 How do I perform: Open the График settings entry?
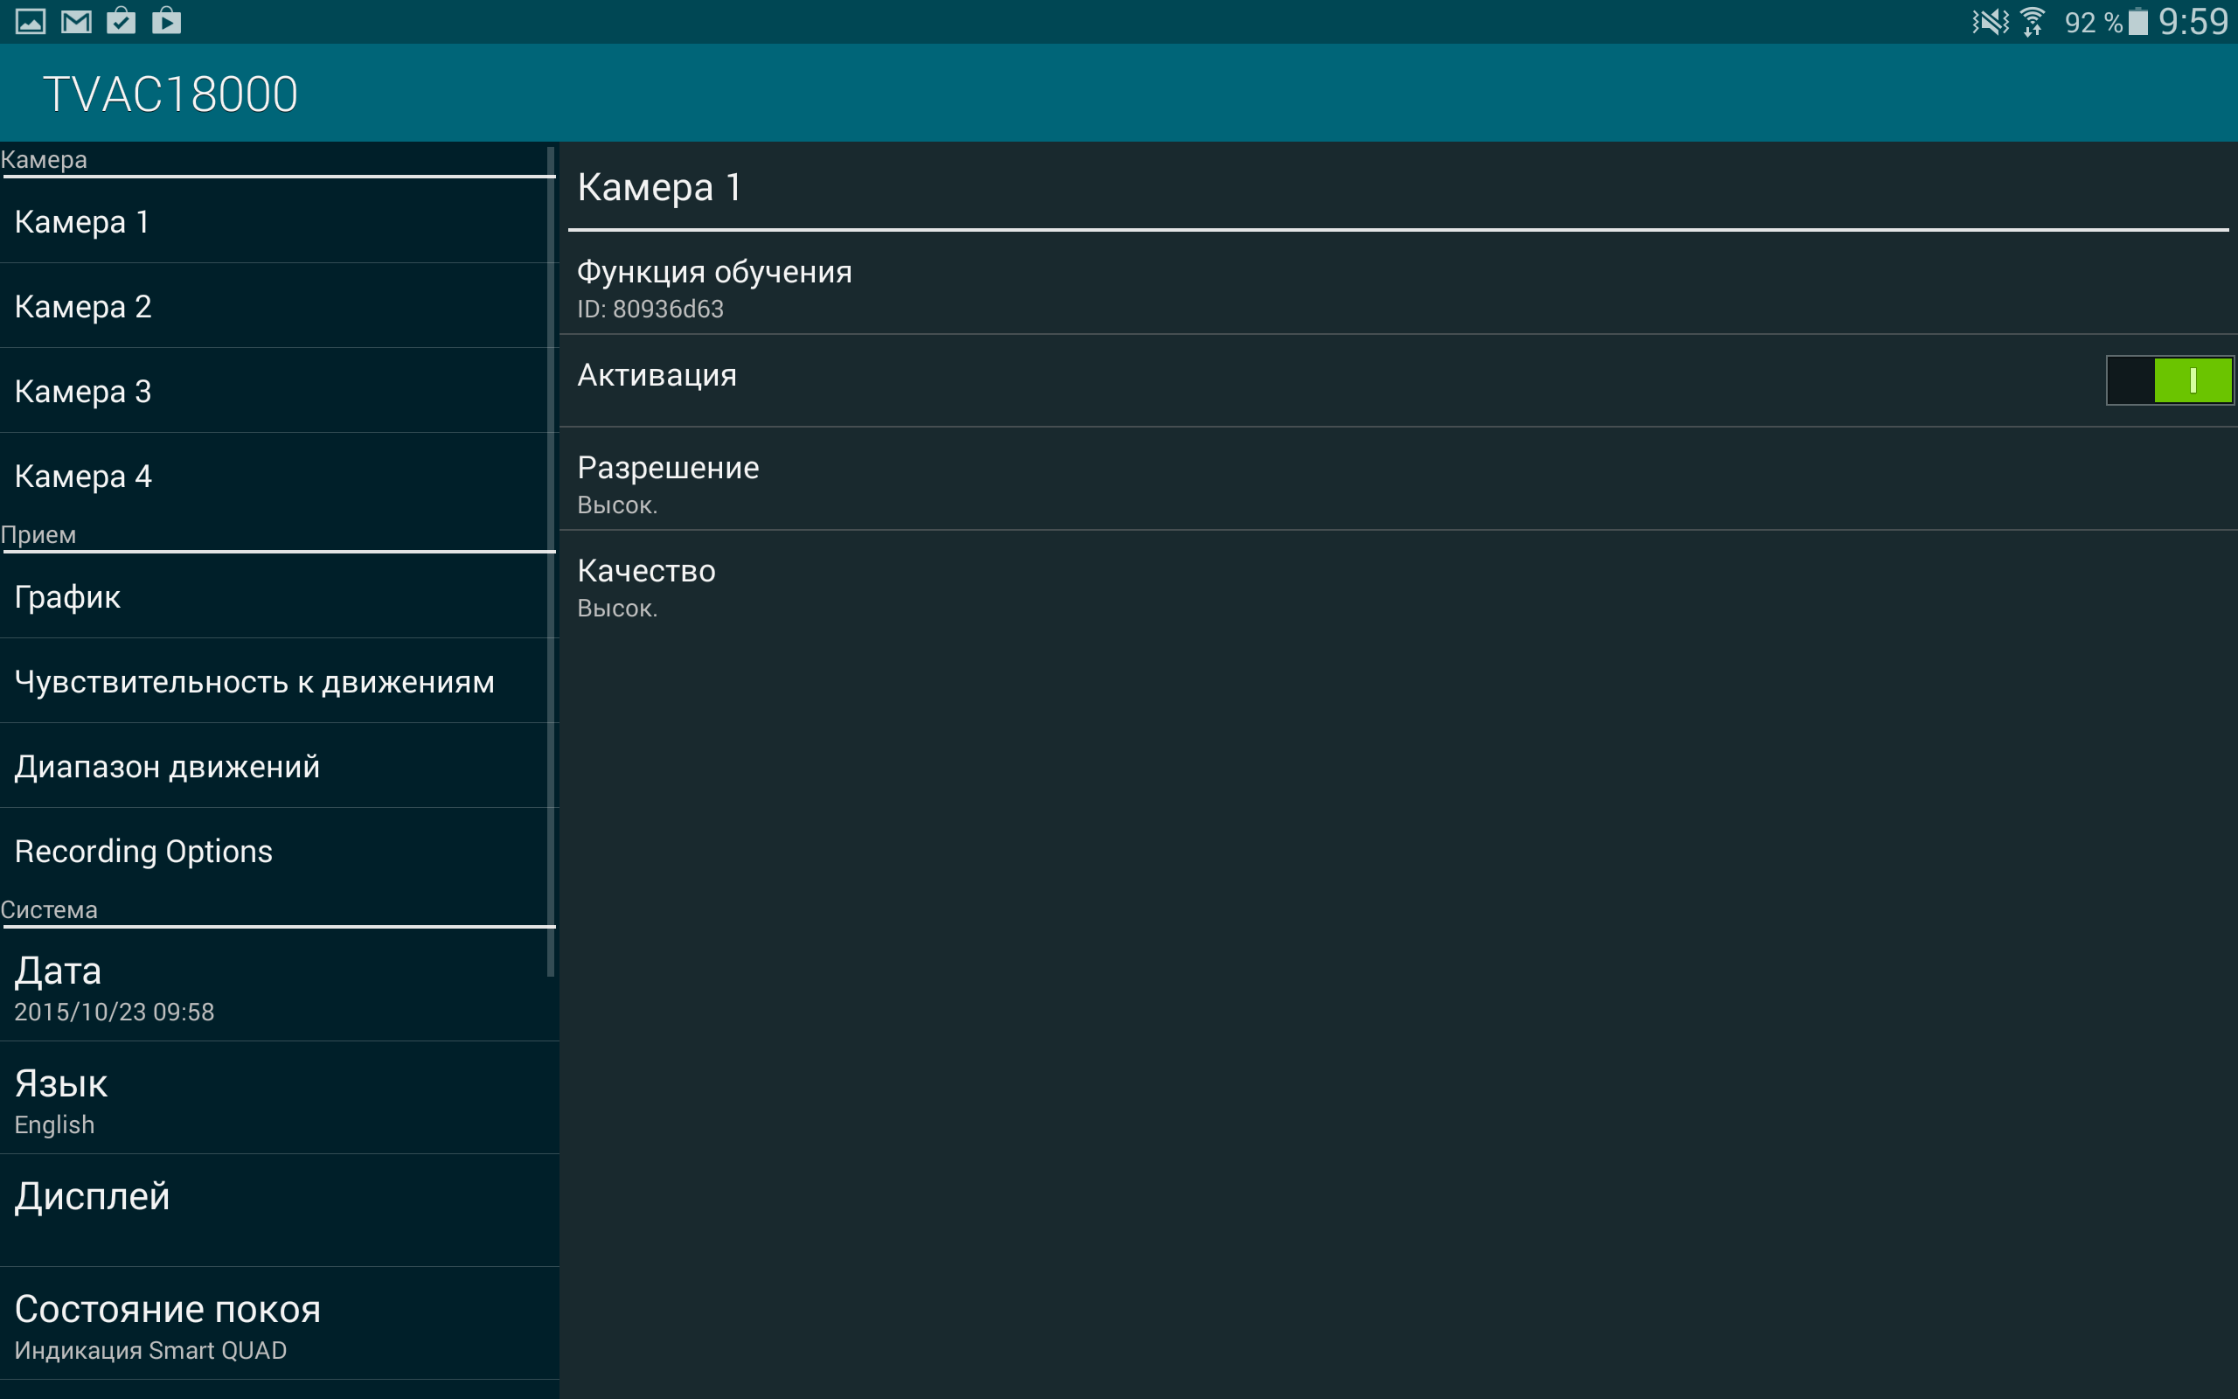278,597
